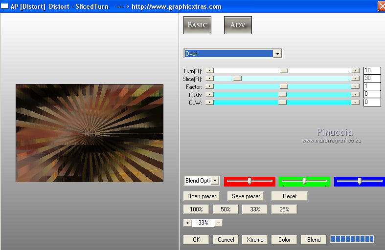Click the Blend button
Viewport: 385px width, 250px height.
point(314,239)
